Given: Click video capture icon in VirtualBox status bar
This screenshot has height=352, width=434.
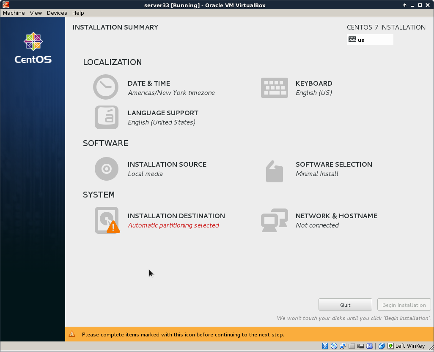Looking at the screenshot, I should coord(361,346).
